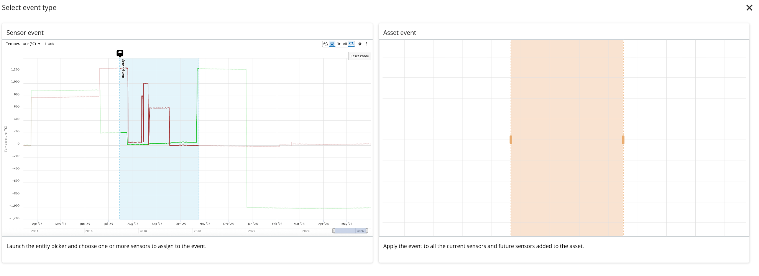Click the right handle of the navigator range

[x=367, y=231]
